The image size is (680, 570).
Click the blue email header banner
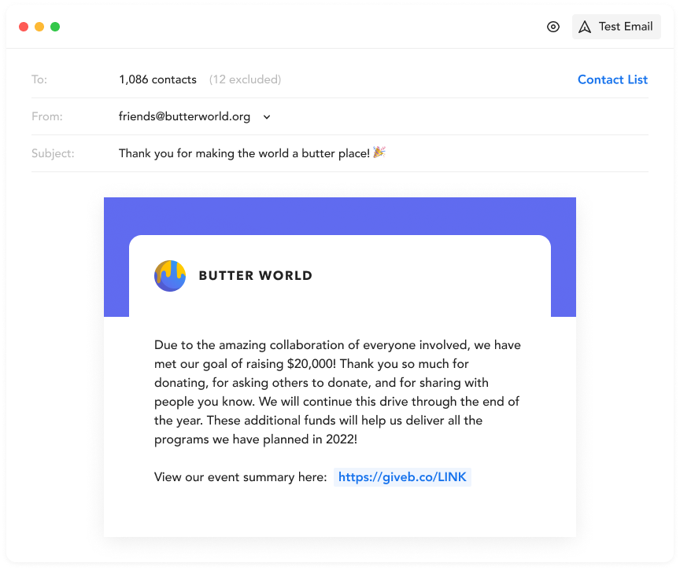(339, 215)
